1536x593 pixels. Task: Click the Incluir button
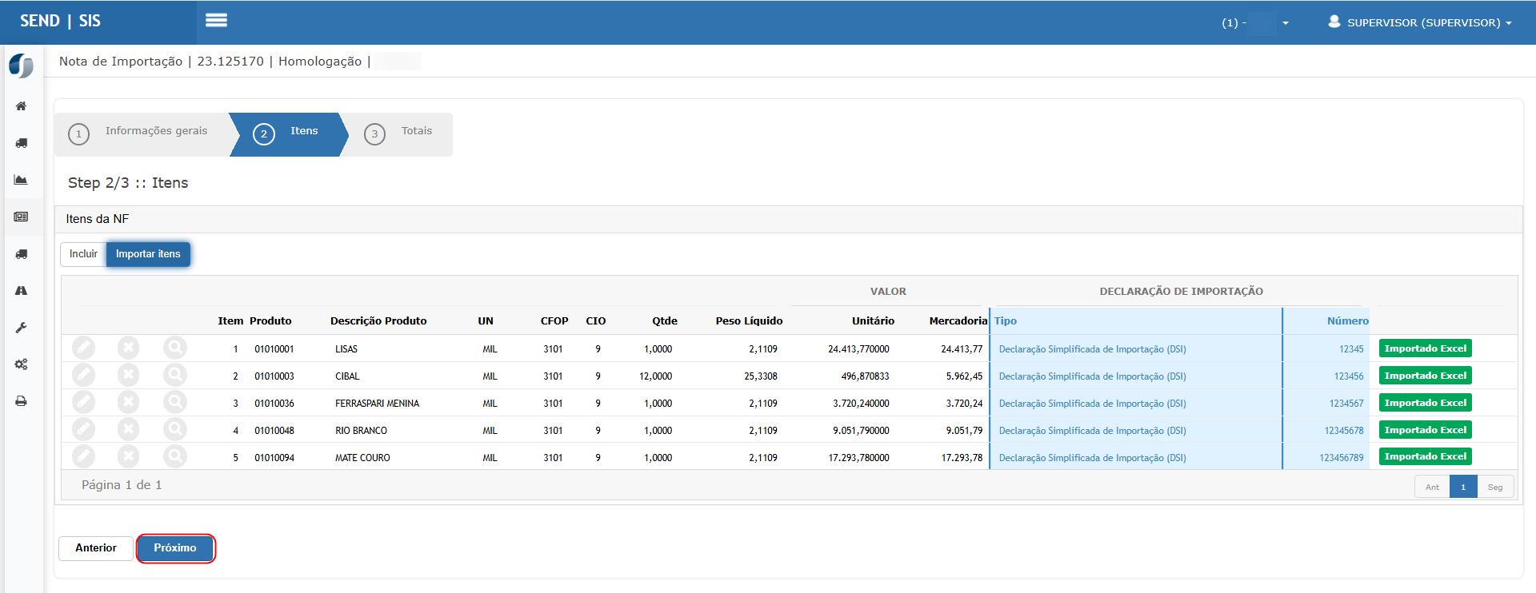[x=83, y=254]
